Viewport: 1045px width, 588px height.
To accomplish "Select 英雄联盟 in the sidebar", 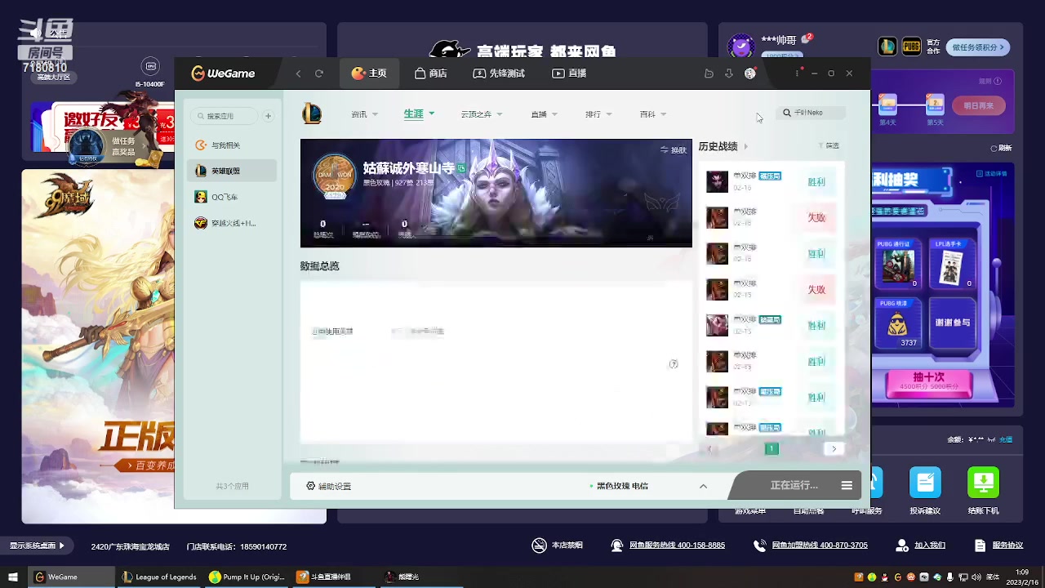I will click(232, 171).
